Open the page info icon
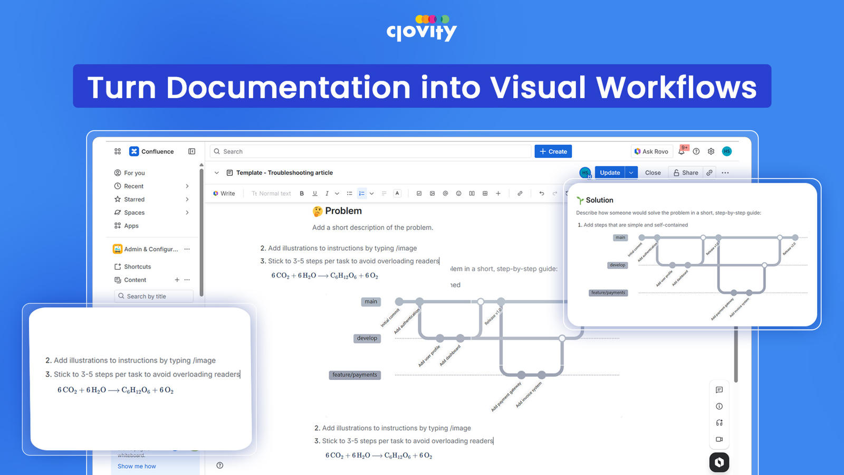 pos(719,406)
